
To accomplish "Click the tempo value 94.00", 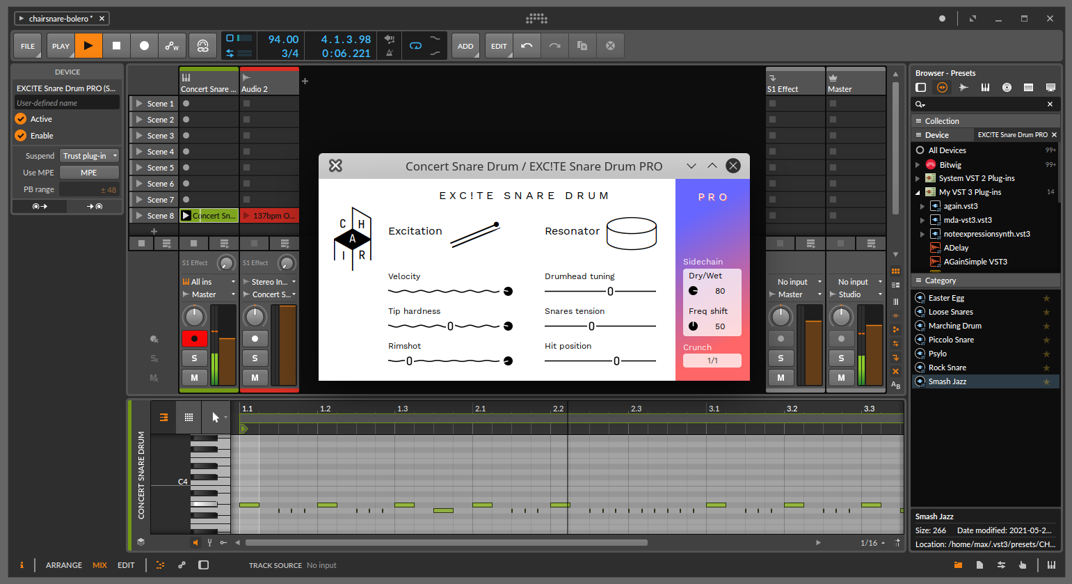I will (283, 40).
